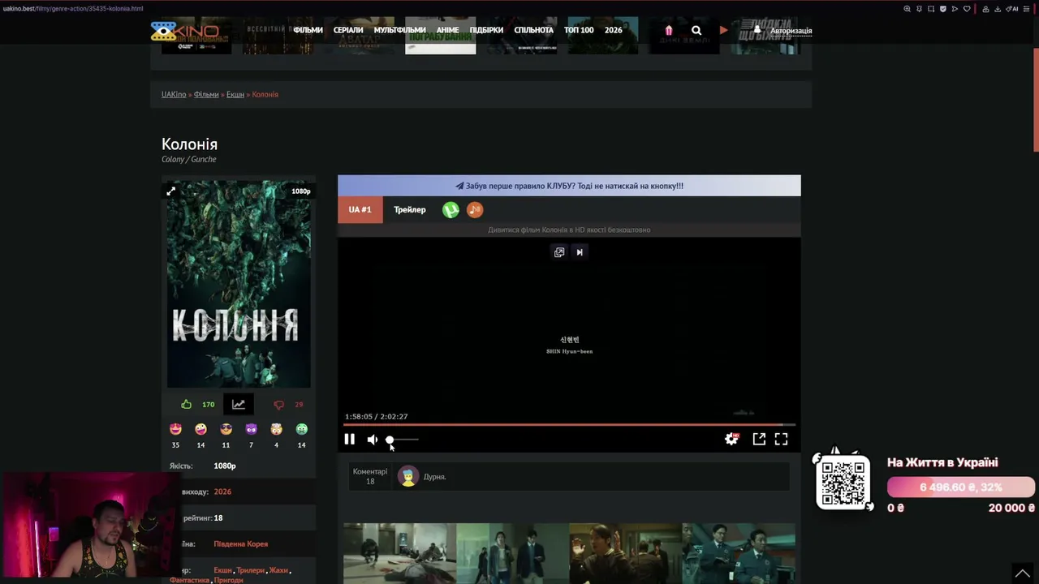
Task: Open the third movie screenshot thumbnail
Action: point(625,553)
